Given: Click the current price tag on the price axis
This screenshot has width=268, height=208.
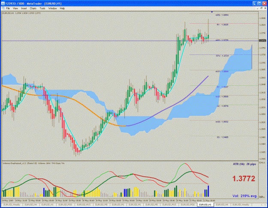Looking at the screenshot, I should tap(262, 40).
